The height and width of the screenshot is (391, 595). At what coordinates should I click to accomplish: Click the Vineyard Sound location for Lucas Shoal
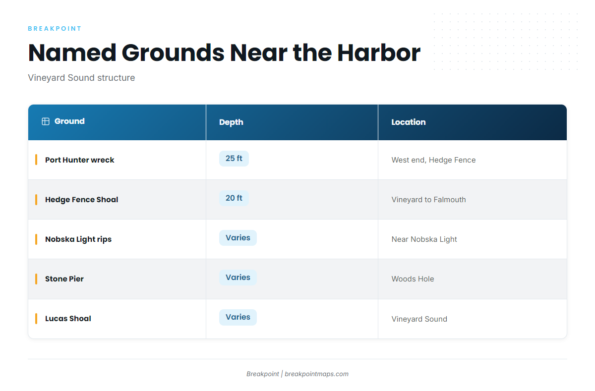[419, 319]
